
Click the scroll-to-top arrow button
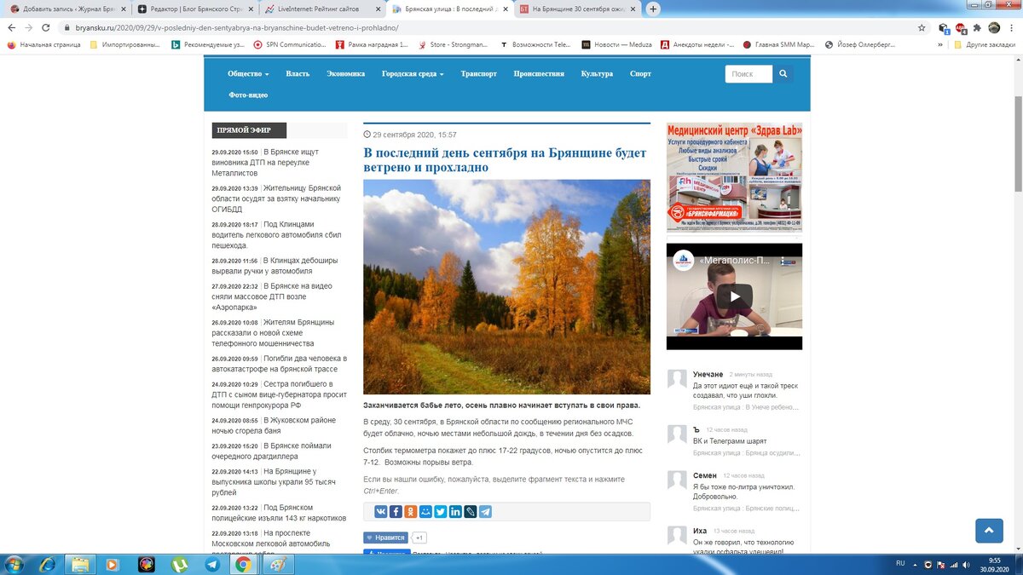(989, 530)
